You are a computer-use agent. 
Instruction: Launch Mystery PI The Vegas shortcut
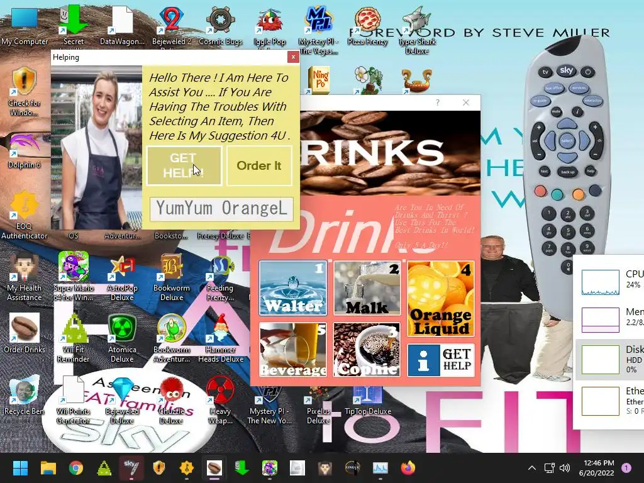[x=318, y=30]
